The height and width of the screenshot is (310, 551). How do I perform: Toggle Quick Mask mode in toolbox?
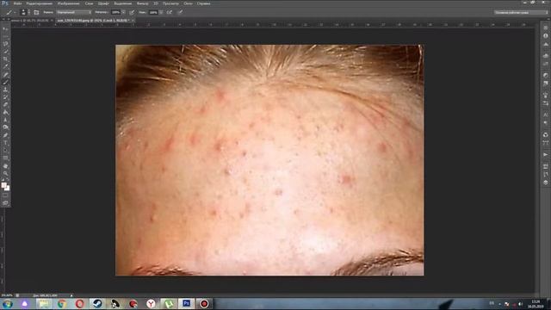(5, 195)
